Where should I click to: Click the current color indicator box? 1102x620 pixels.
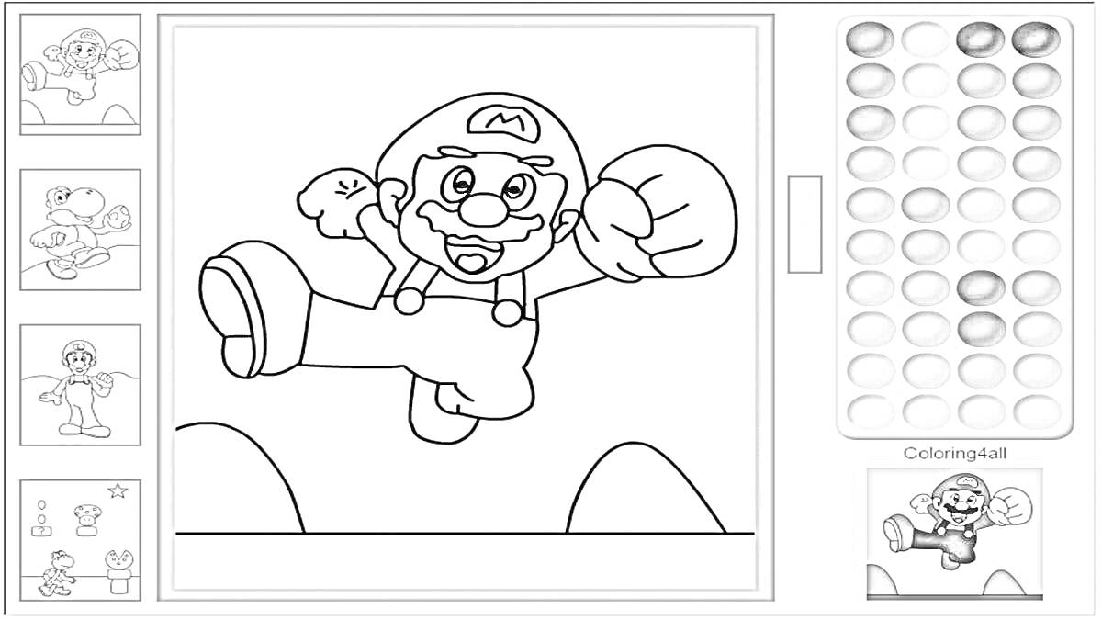tap(804, 224)
